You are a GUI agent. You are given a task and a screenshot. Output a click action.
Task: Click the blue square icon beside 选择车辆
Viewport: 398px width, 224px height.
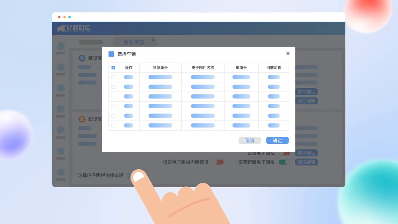click(111, 54)
